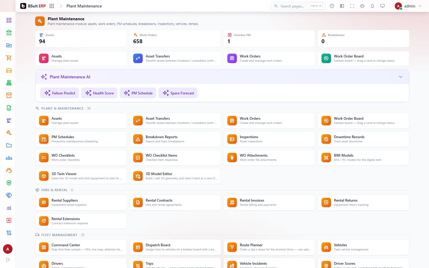
Task: Open notifications bell
Action: [372, 6]
